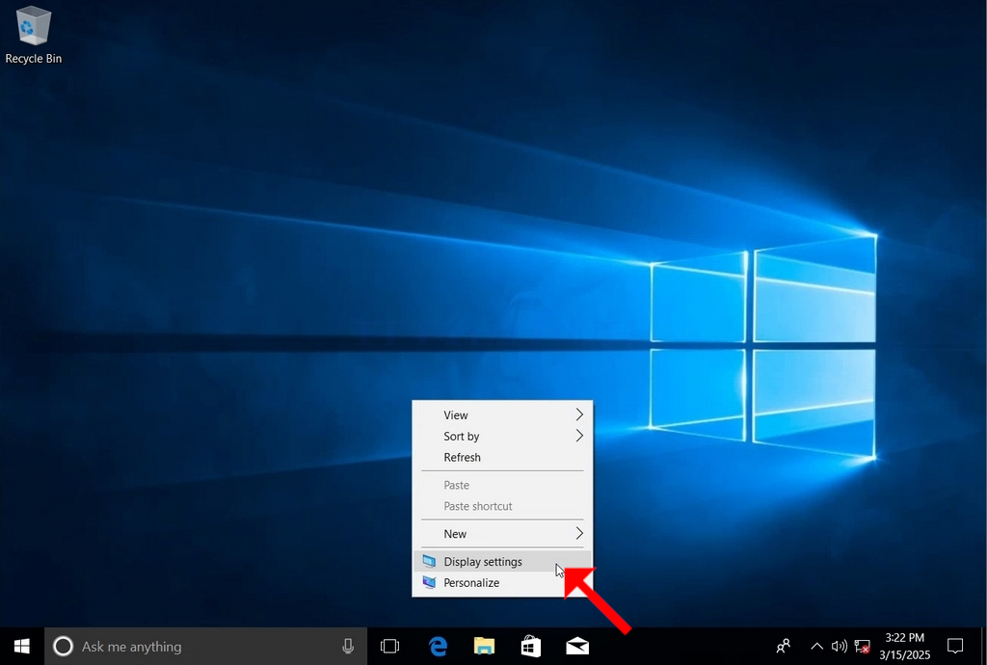The width and height of the screenshot is (987, 665).
Task: Open File Explorer from the taskbar
Action: [484, 646]
